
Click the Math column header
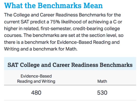click(102, 81)
